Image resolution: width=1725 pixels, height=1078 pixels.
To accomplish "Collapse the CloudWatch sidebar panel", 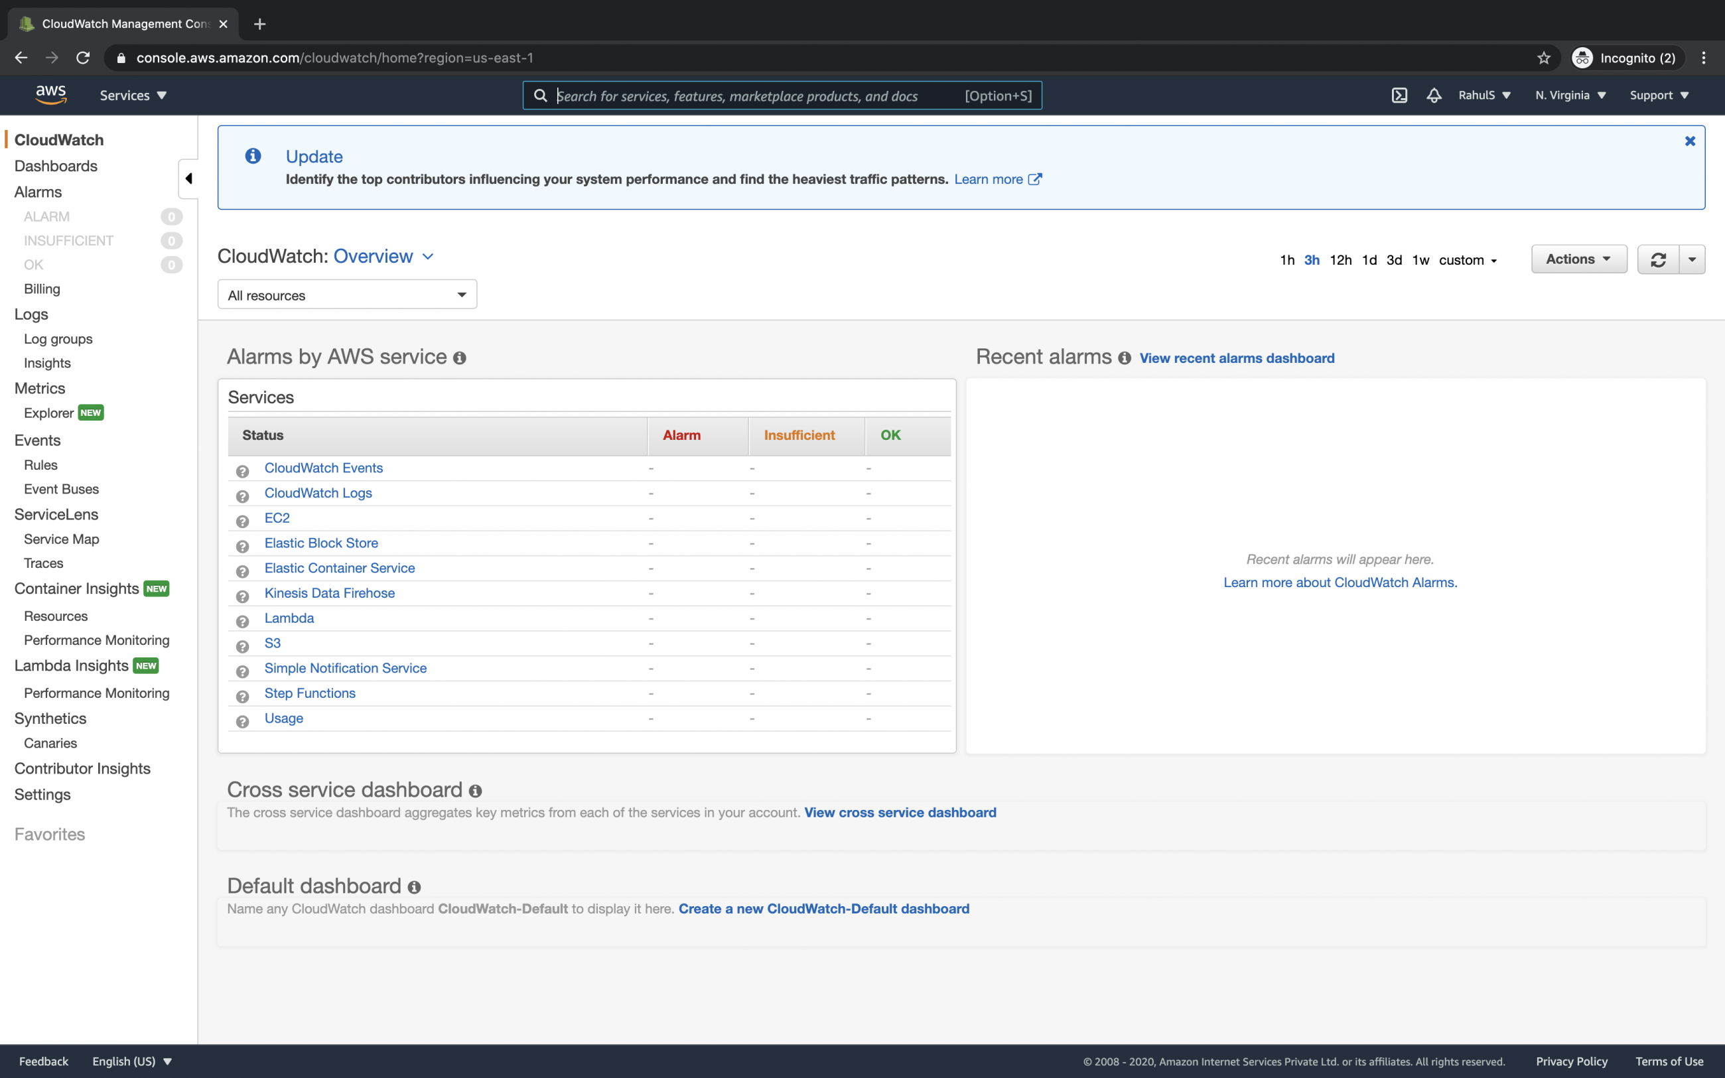I will 188,178.
